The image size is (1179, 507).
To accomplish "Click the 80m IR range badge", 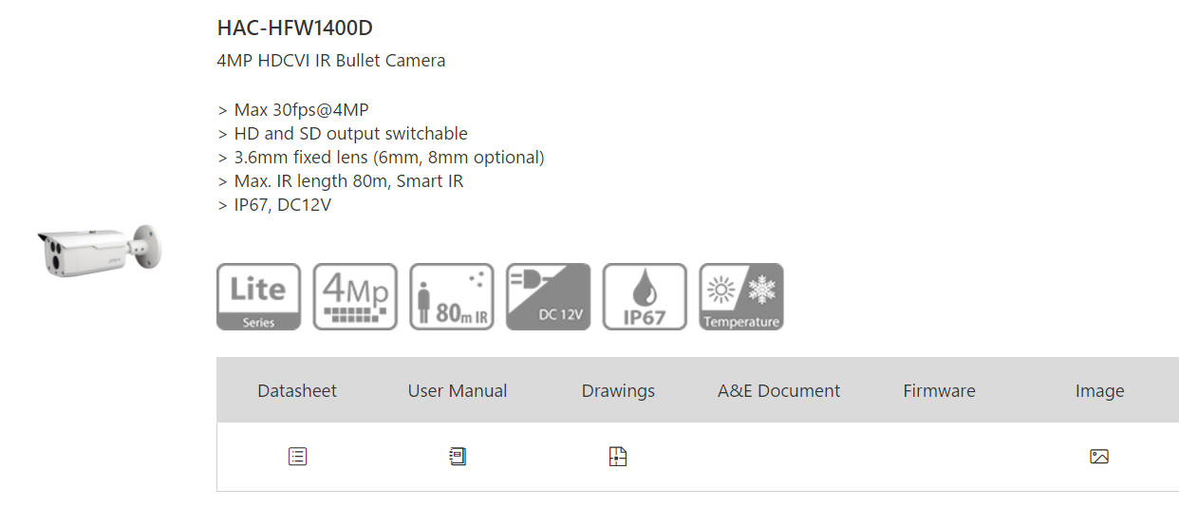I will [x=452, y=297].
